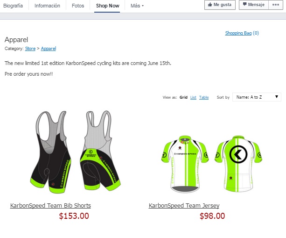Go to the Store breadcrumb link

30,49
